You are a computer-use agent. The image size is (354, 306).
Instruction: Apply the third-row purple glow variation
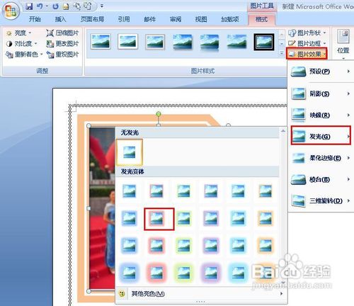pyautogui.click(x=211, y=246)
